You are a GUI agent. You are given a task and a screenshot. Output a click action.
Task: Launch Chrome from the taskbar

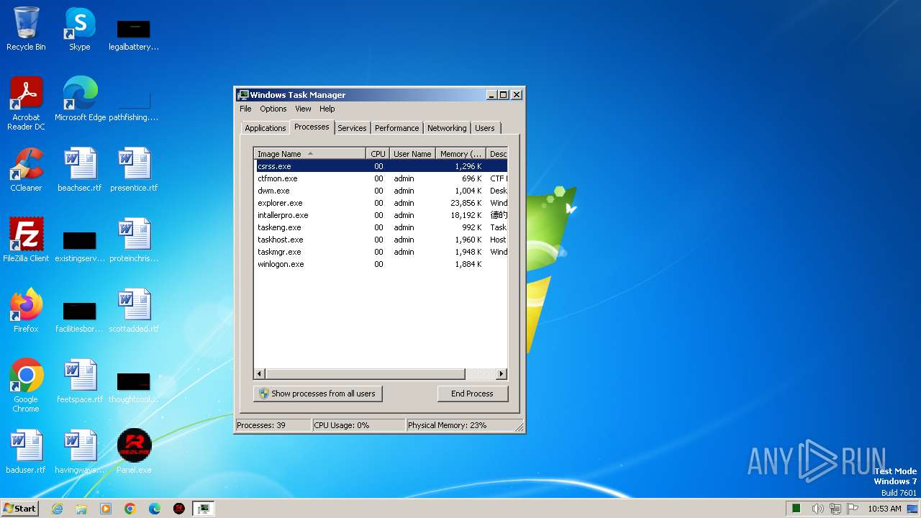[130, 509]
